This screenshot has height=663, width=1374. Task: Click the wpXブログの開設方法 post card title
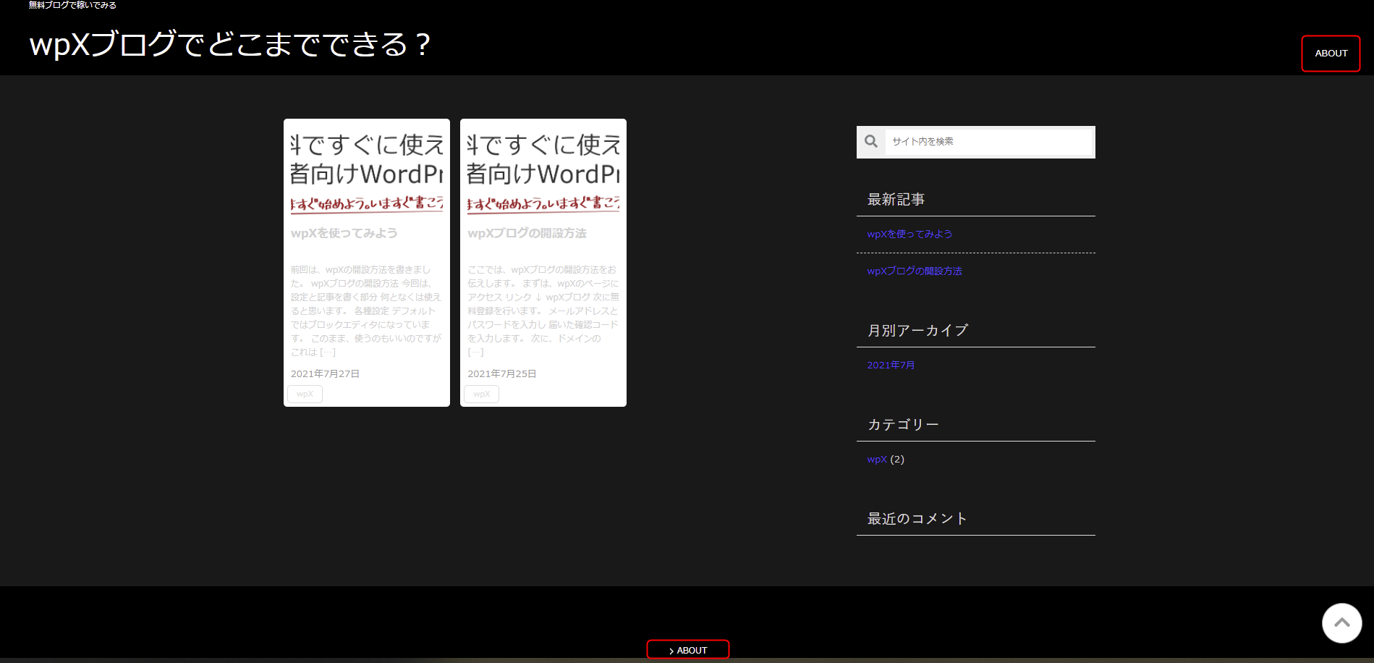[527, 233]
